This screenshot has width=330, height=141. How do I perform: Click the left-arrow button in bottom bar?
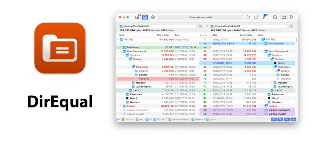tap(287, 120)
